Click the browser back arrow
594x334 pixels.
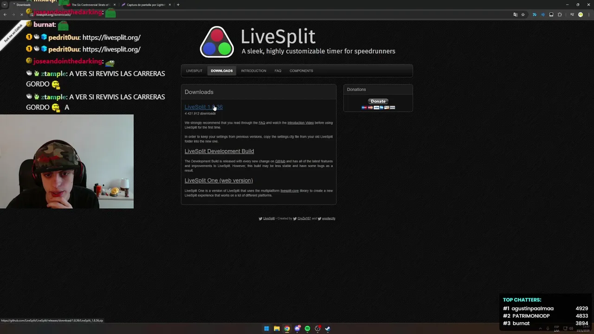(5, 14)
